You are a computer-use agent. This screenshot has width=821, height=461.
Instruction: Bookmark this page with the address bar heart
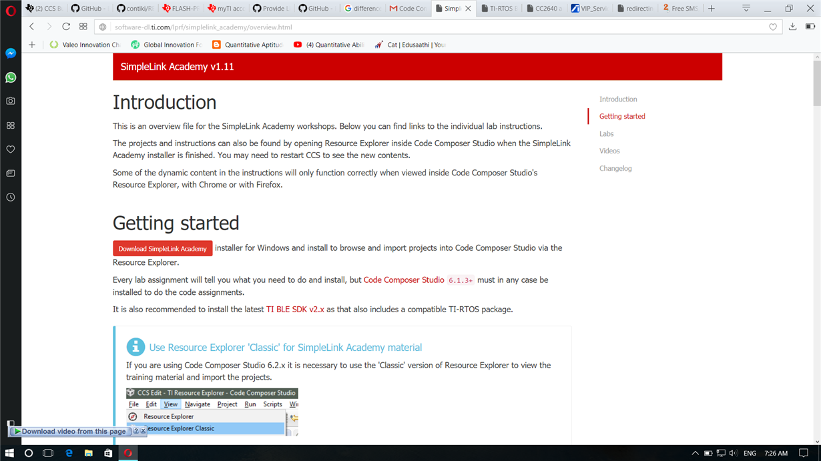coord(773,27)
